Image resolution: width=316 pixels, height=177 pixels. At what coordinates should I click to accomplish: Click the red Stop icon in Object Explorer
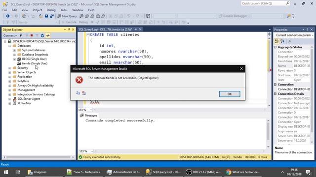32,35
